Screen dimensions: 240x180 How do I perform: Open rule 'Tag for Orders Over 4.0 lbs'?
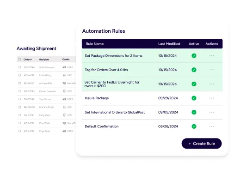[x=106, y=70]
